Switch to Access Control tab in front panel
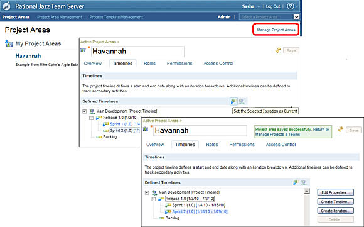The height and width of the screenshot is (227, 364). (x=281, y=145)
